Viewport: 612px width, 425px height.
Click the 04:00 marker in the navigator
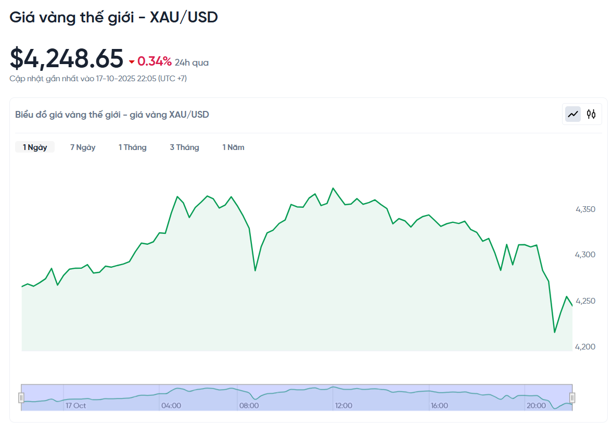171,405
